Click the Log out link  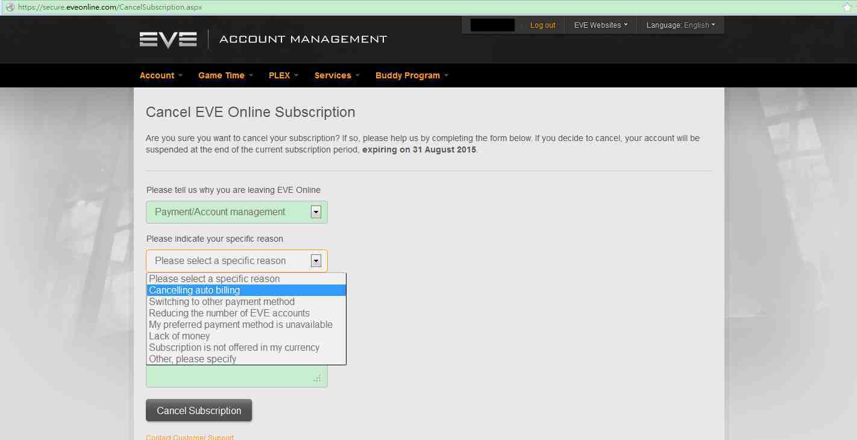[542, 25]
